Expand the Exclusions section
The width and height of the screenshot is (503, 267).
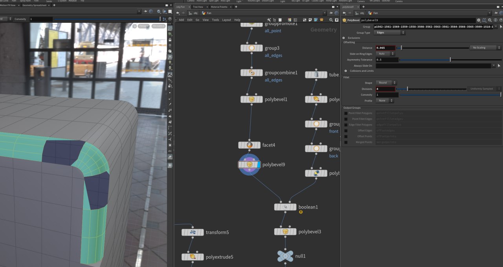(x=344, y=38)
